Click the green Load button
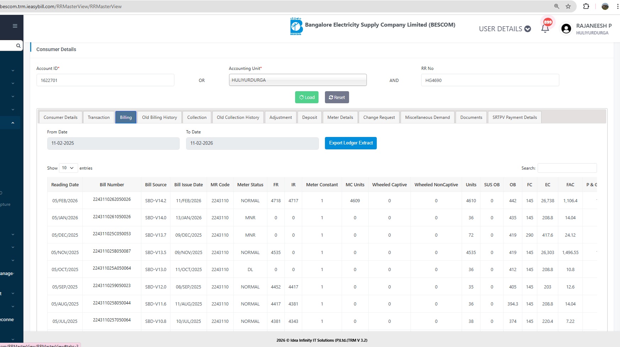Viewport: 620px width, 347px height. pyautogui.click(x=307, y=98)
